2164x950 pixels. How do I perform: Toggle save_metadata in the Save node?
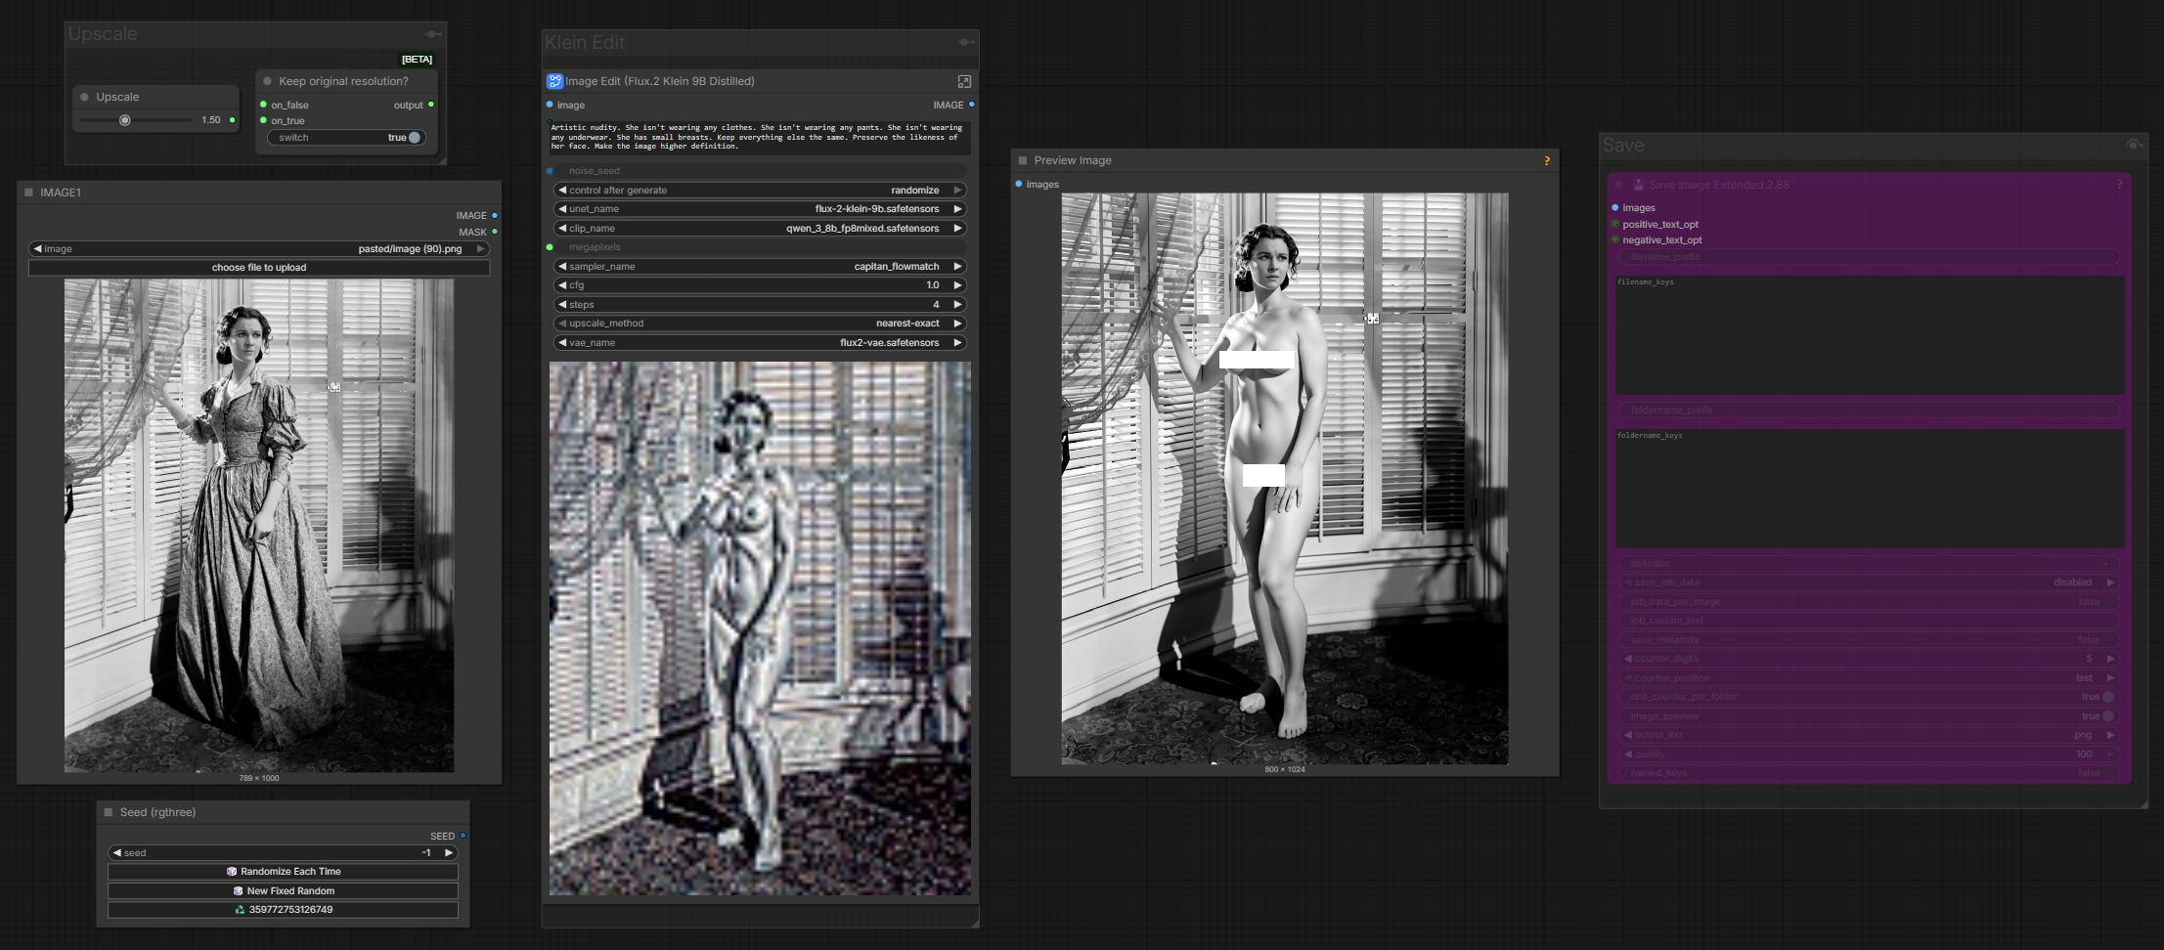tap(1869, 640)
